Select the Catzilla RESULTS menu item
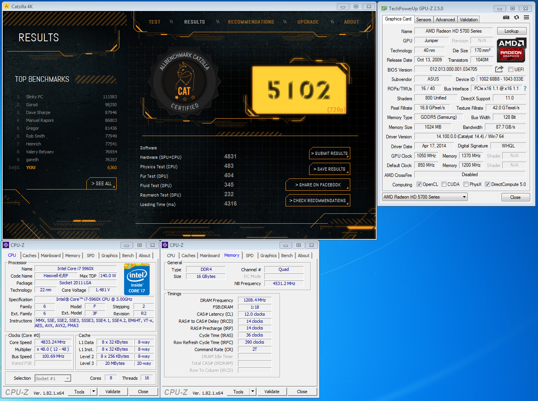The image size is (538, 401). point(194,22)
